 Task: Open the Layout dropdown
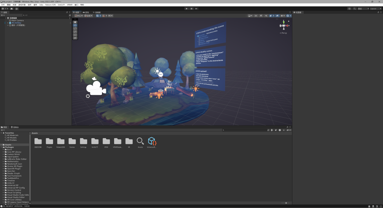pyautogui.click(x=375, y=9)
